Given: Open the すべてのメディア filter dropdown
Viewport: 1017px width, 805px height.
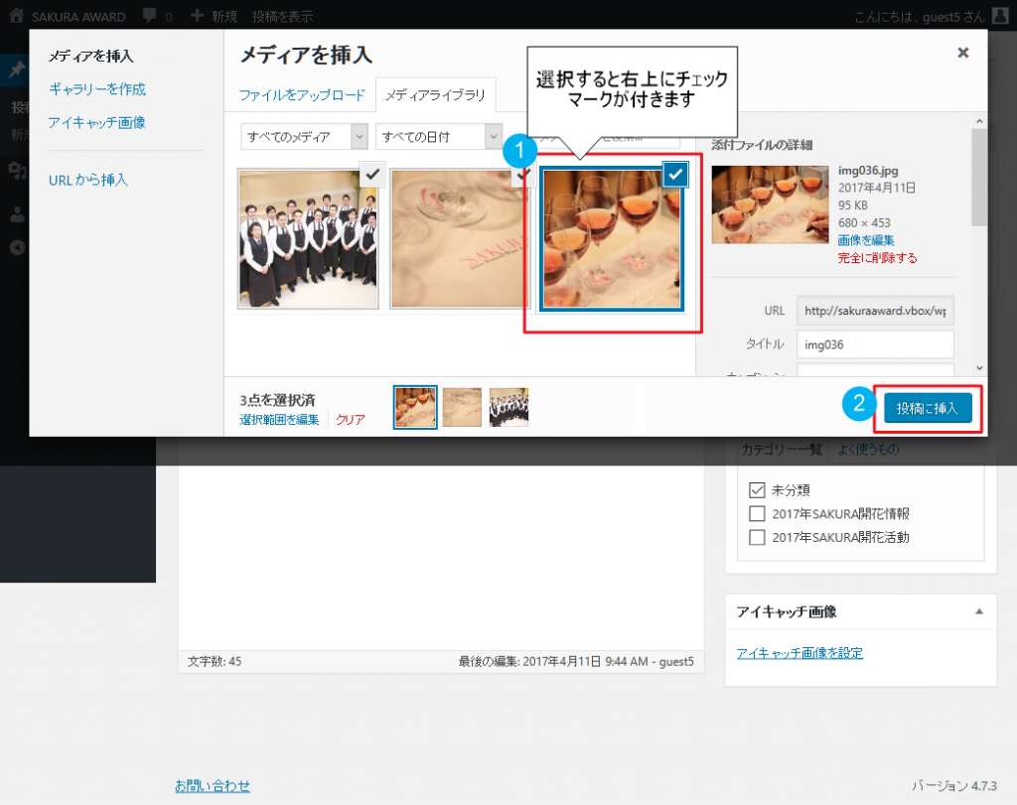Looking at the screenshot, I should pyautogui.click(x=304, y=137).
